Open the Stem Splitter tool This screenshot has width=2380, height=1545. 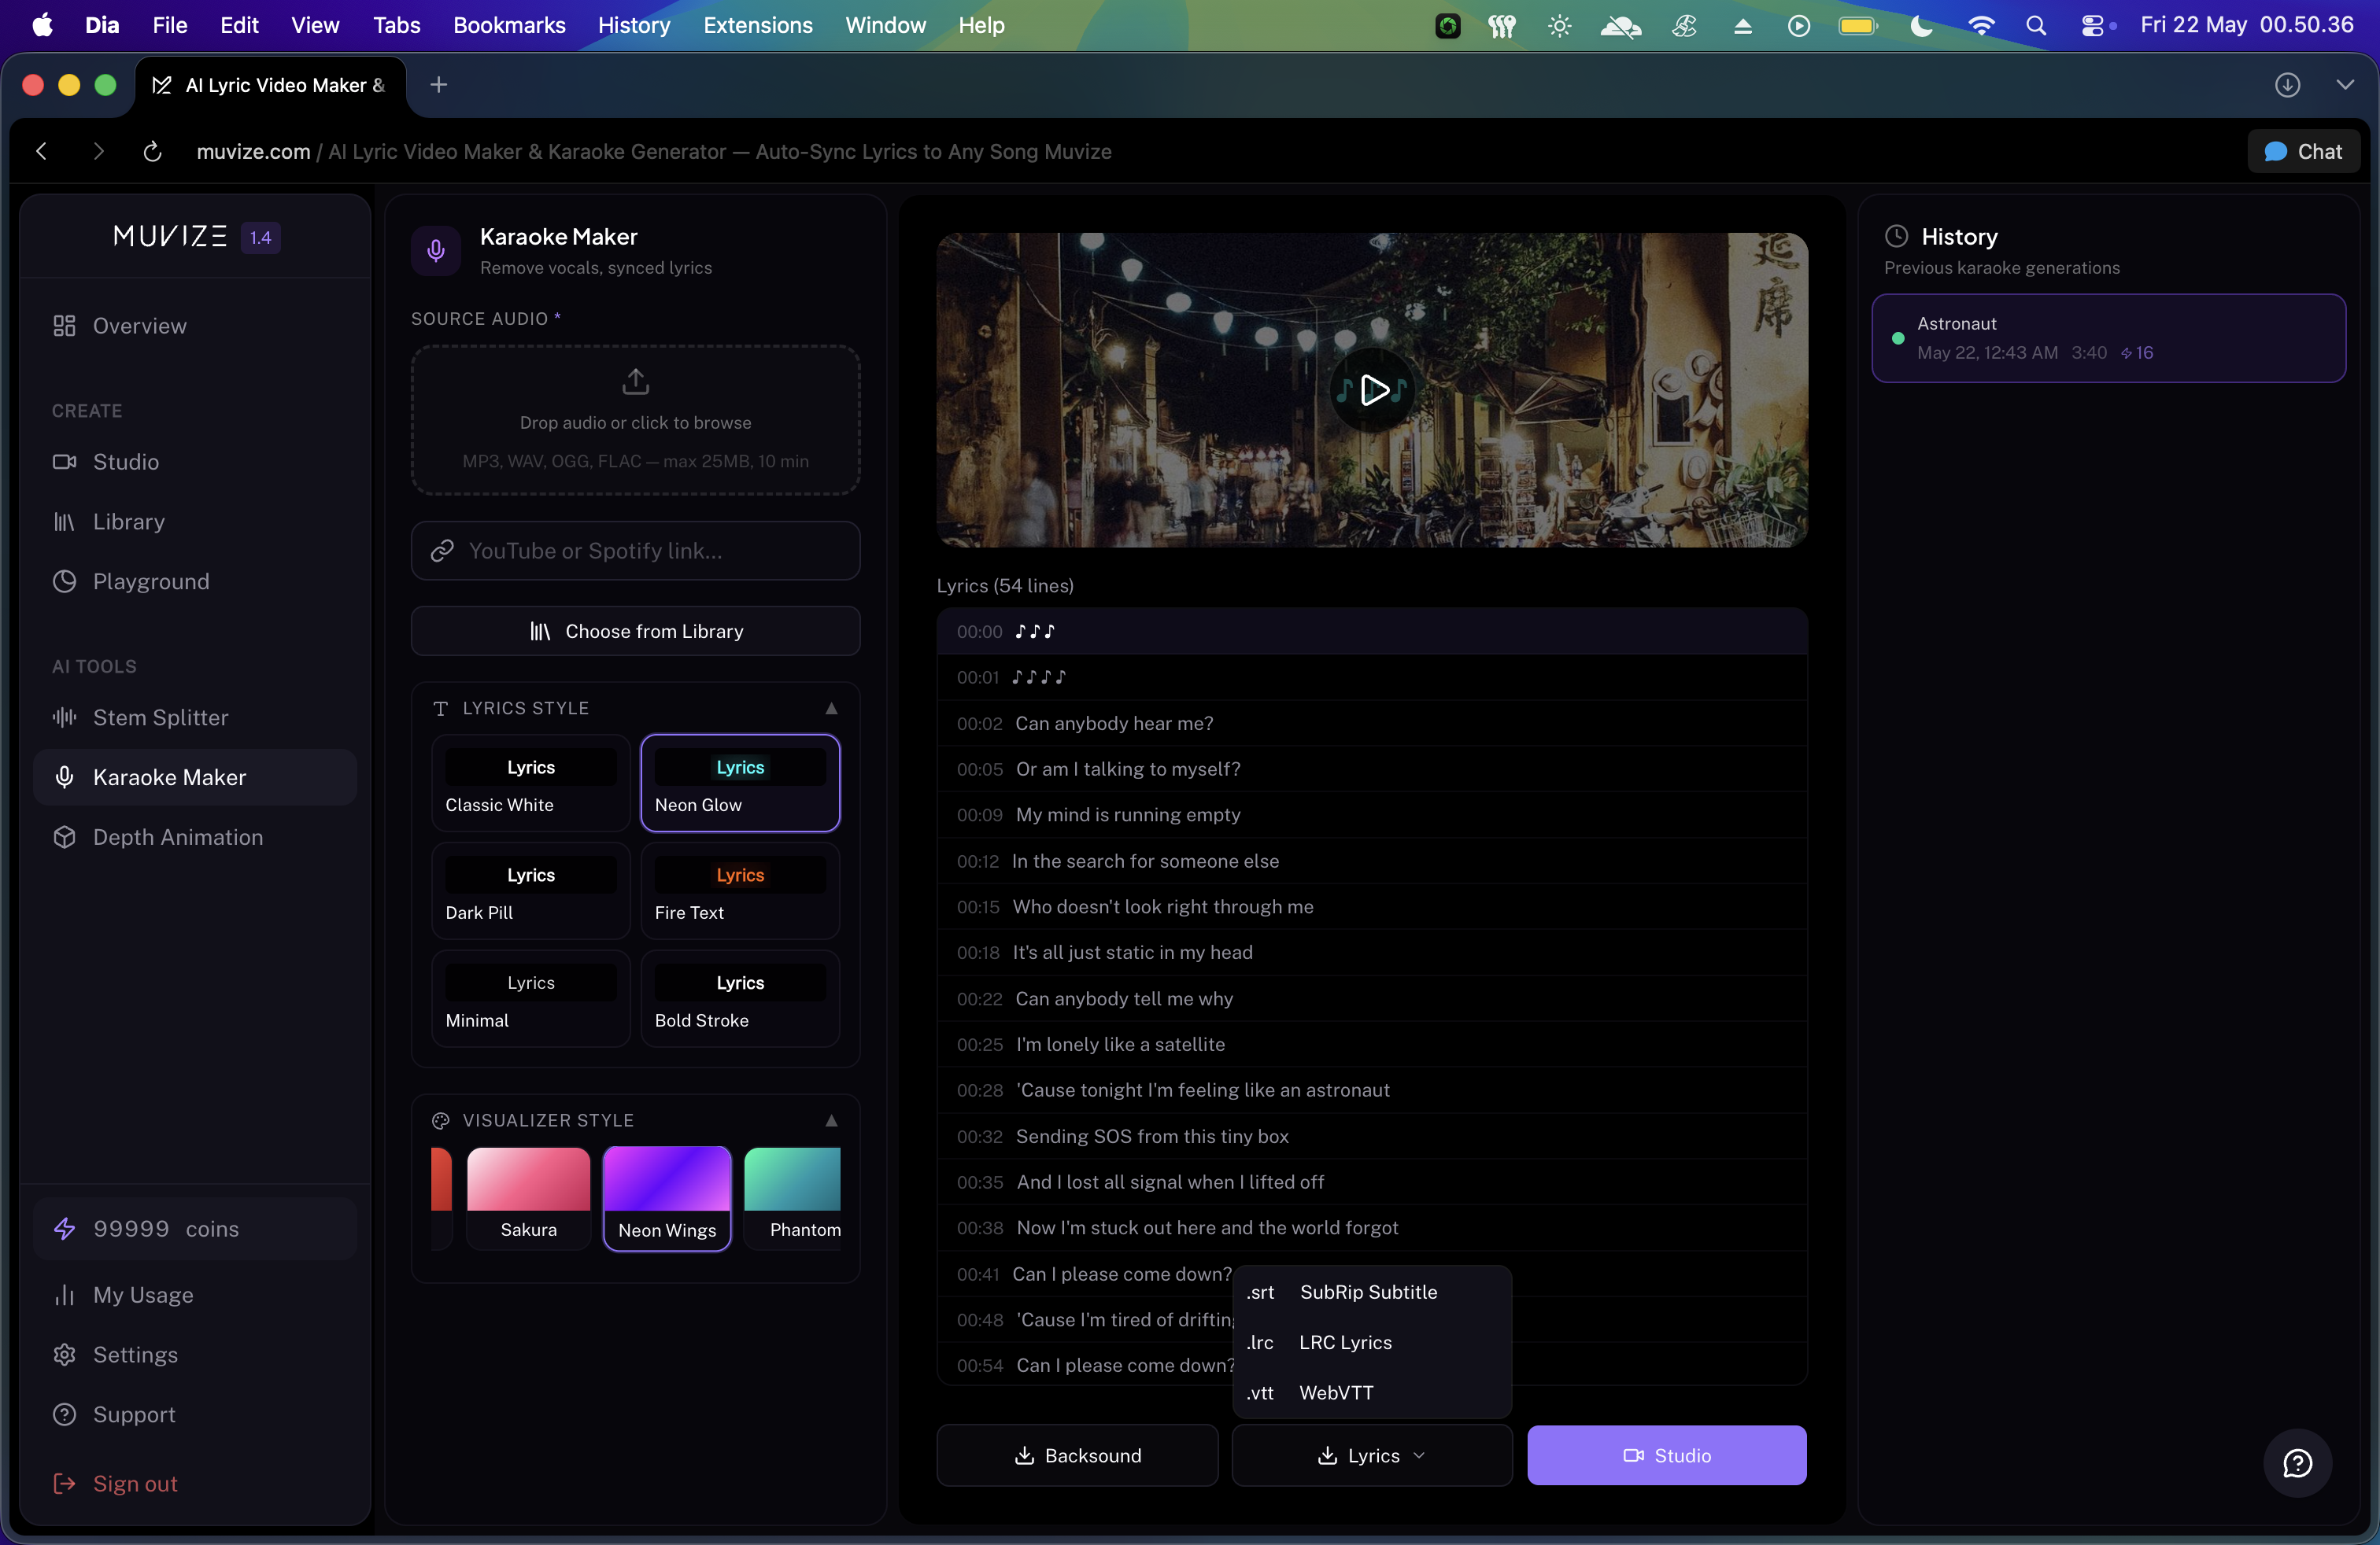(x=195, y=717)
